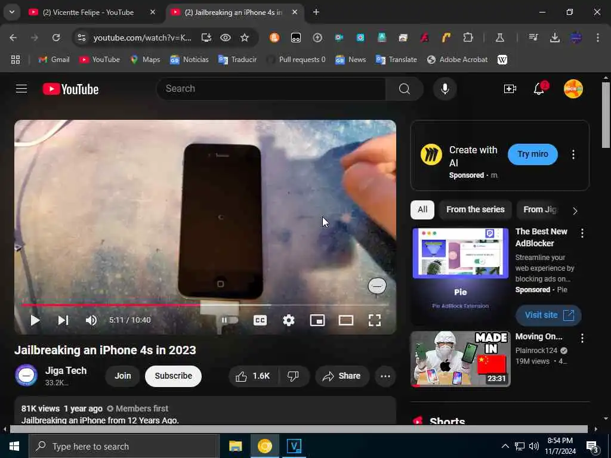Toggle closed captions CC button
This screenshot has width=611, height=458.
click(x=260, y=320)
